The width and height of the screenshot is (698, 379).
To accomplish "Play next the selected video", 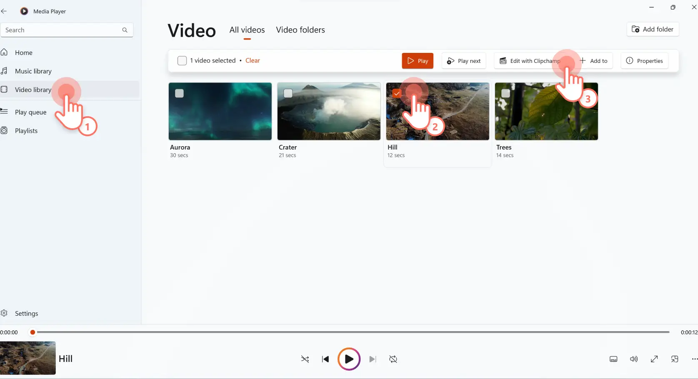I will pyautogui.click(x=463, y=60).
